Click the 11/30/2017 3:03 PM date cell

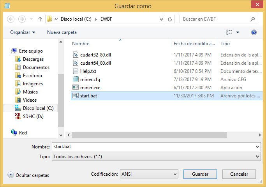194,96
